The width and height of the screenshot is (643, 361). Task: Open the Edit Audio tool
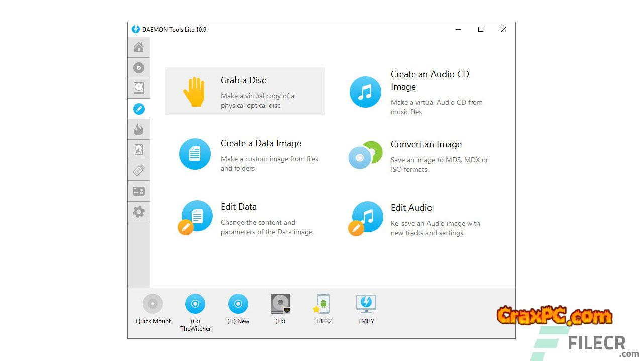click(415, 219)
